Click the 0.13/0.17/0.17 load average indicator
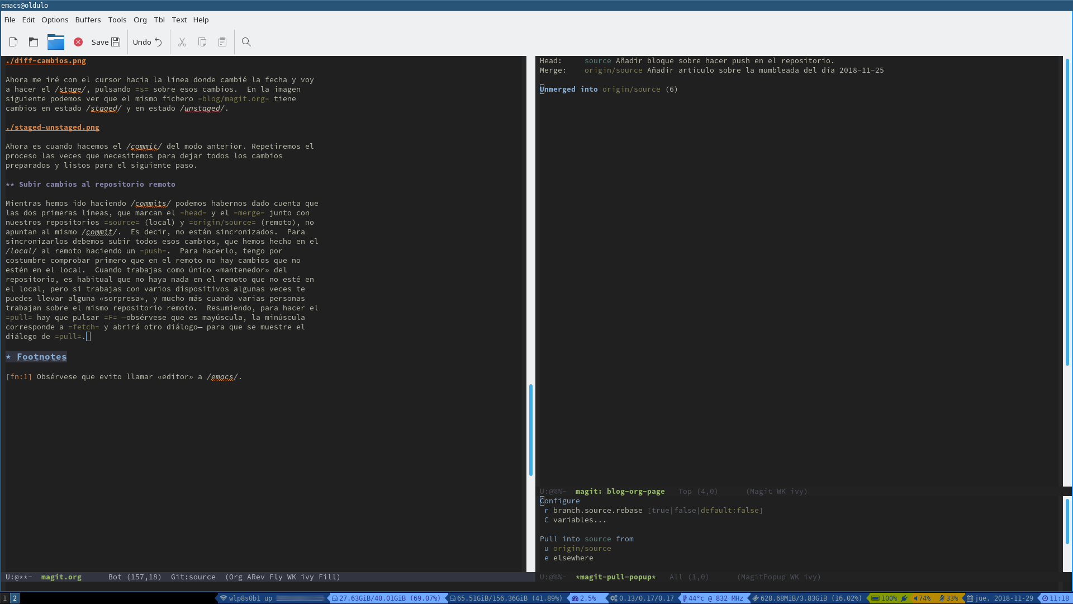Image resolution: width=1073 pixels, height=604 pixels. pyautogui.click(x=642, y=598)
